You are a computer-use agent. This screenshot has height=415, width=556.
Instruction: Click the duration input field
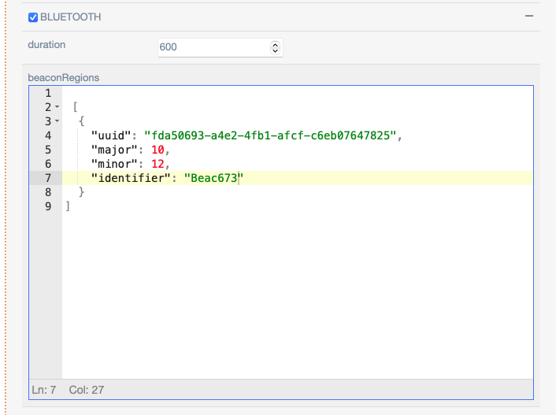213,47
